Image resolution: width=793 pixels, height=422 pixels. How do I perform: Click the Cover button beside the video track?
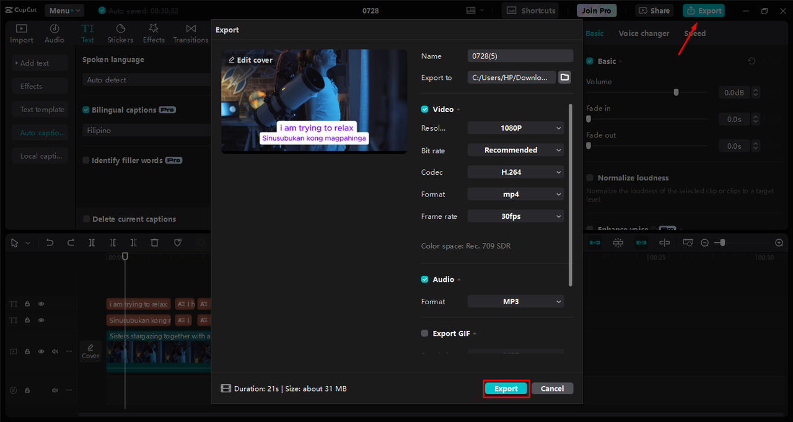click(90, 351)
